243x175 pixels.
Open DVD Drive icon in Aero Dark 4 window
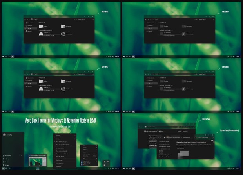184,89
